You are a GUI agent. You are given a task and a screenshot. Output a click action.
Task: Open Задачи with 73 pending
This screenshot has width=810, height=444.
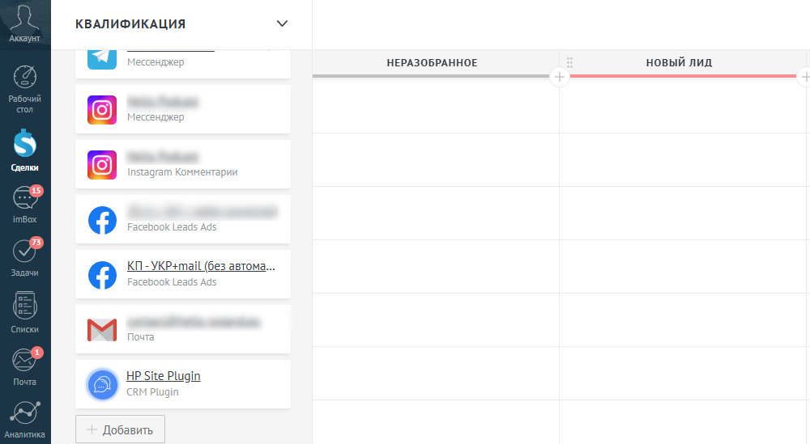point(24,257)
